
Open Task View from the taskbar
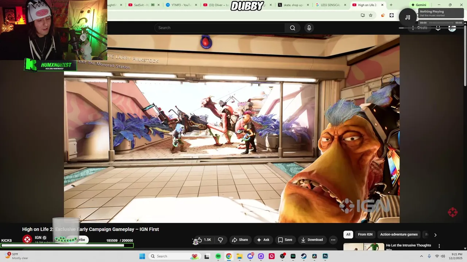coord(207,256)
